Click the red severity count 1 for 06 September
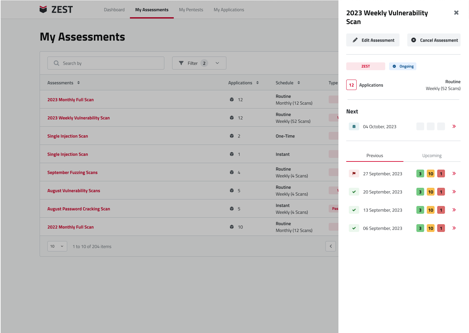This screenshot has width=469, height=333. pos(441,228)
